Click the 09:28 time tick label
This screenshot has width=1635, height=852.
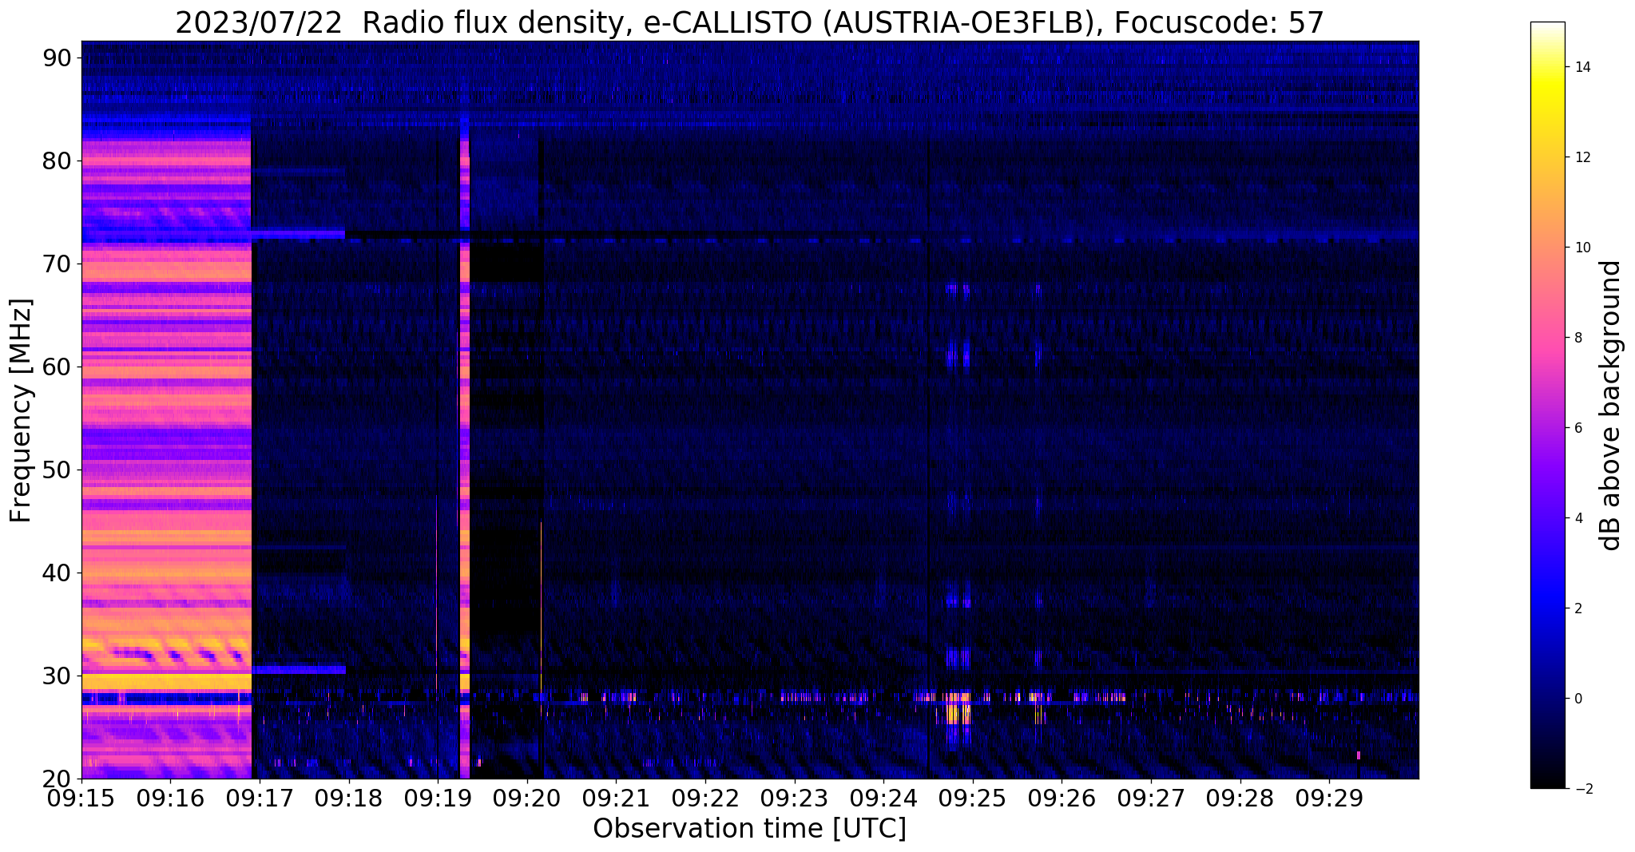click(1240, 797)
